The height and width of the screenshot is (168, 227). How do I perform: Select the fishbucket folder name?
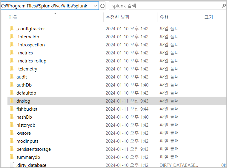(27, 109)
